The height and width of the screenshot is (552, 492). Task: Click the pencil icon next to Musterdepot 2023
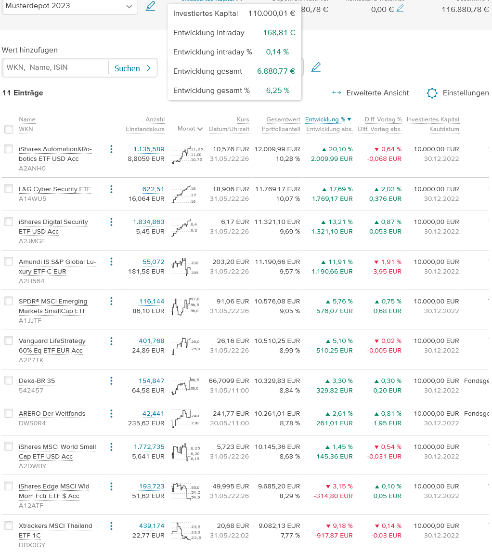tap(151, 6)
